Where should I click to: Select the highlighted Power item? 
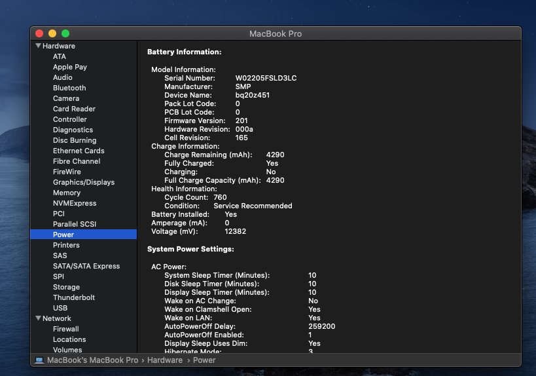(x=63, y=235)
